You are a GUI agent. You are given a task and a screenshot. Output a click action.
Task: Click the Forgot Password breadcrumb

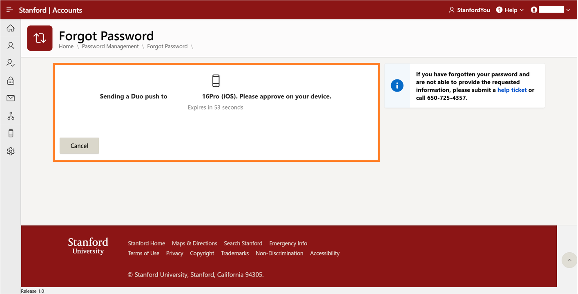coord(167,46)
